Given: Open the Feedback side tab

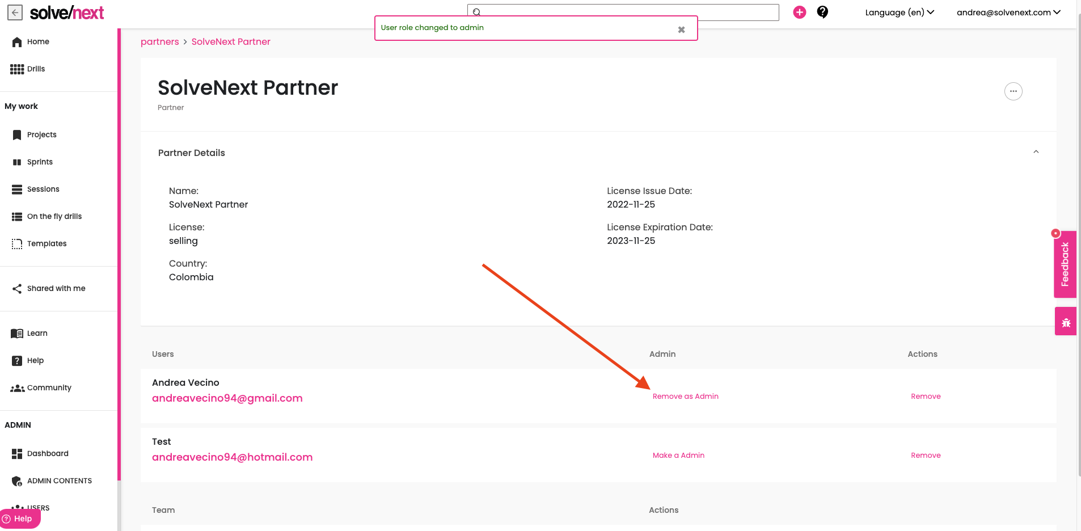Looking at the screenshot, I should pos(1065,264).
